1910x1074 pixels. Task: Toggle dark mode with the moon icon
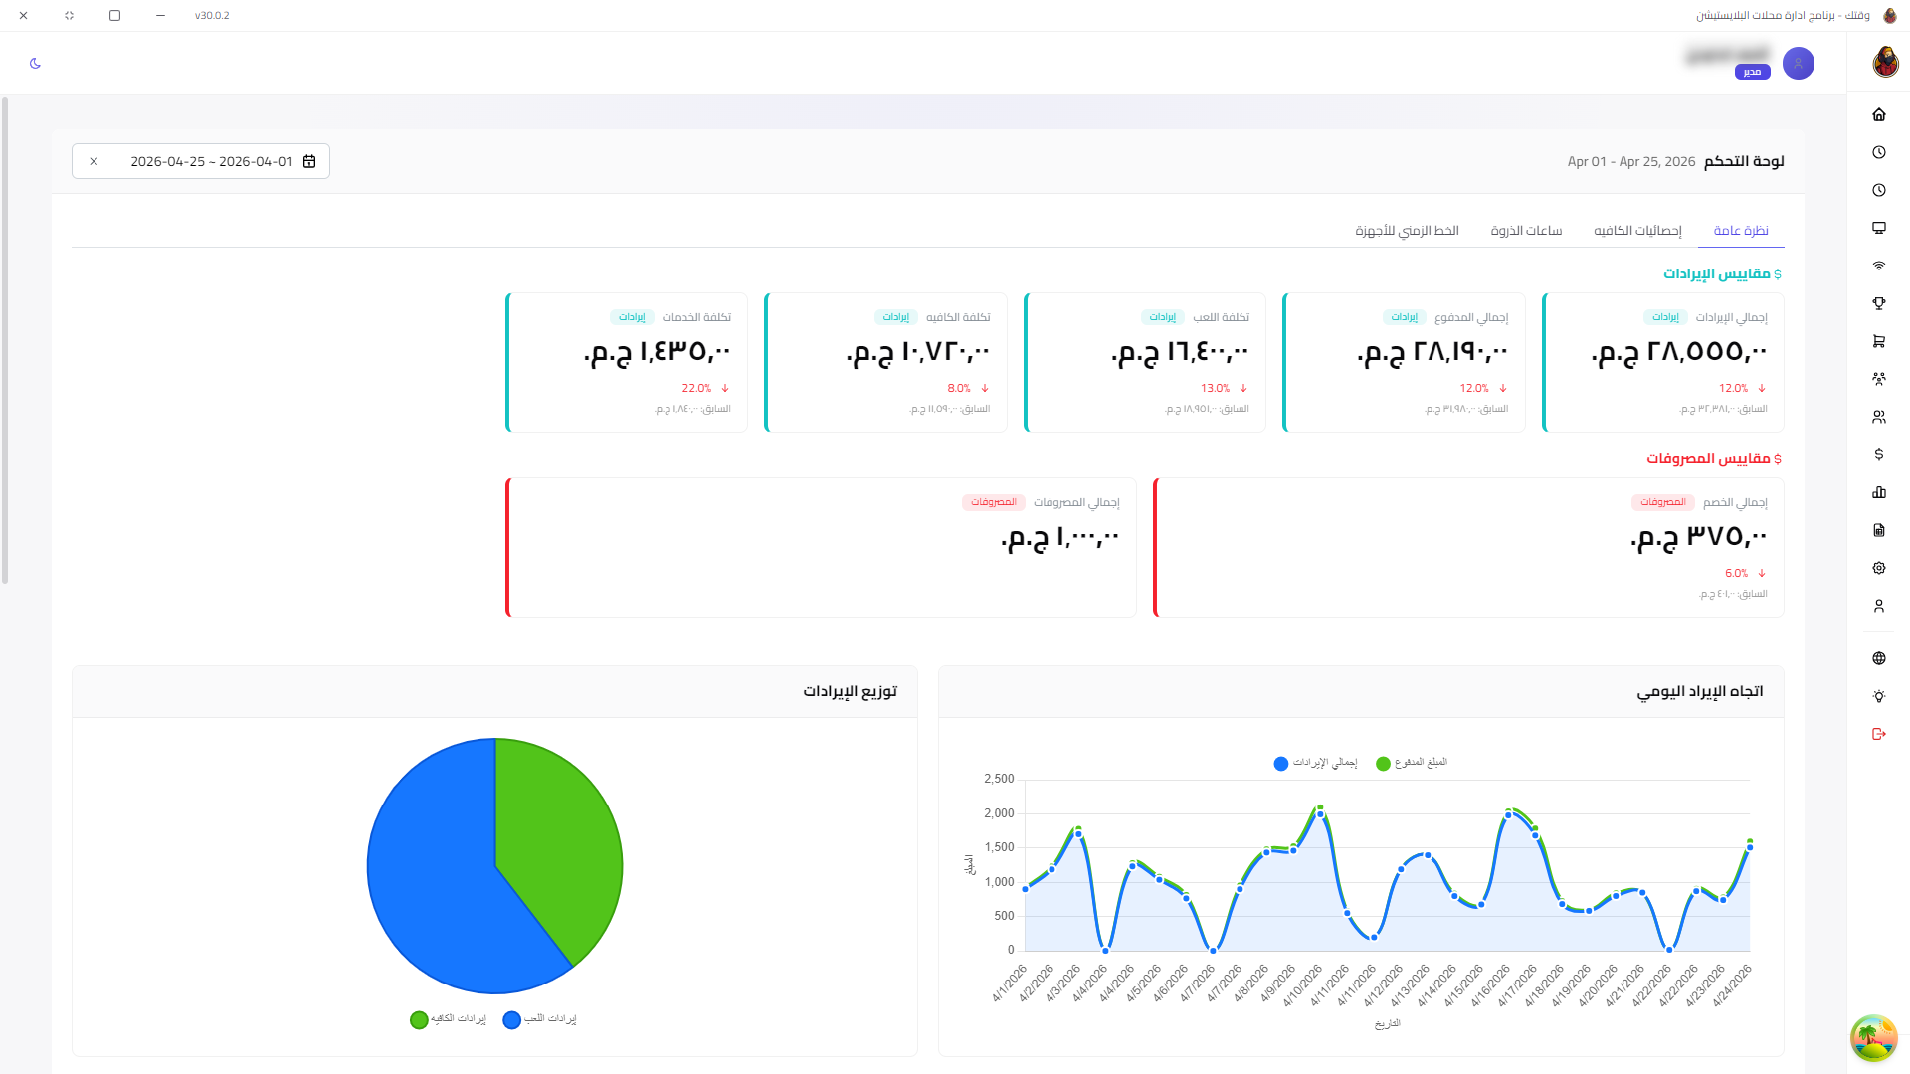click(x=36, y=63)
